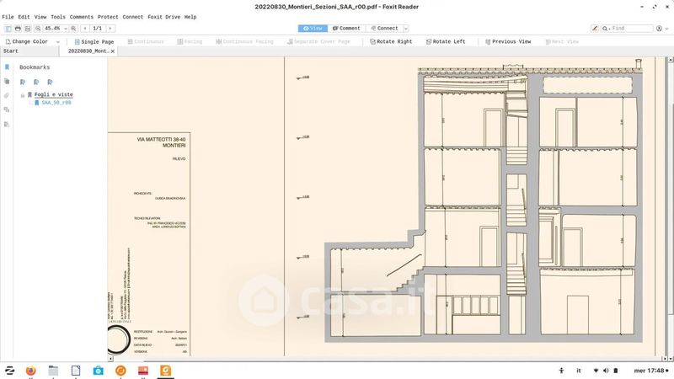The image size is (674, 379).
Task: Open the Attachments panel paperclip icon
Action: coord(7,95)
